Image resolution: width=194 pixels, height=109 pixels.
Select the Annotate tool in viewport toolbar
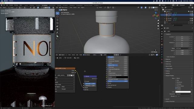click(x=58, y=33)
